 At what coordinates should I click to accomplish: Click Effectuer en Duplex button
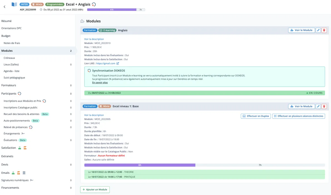coord(256,116)
